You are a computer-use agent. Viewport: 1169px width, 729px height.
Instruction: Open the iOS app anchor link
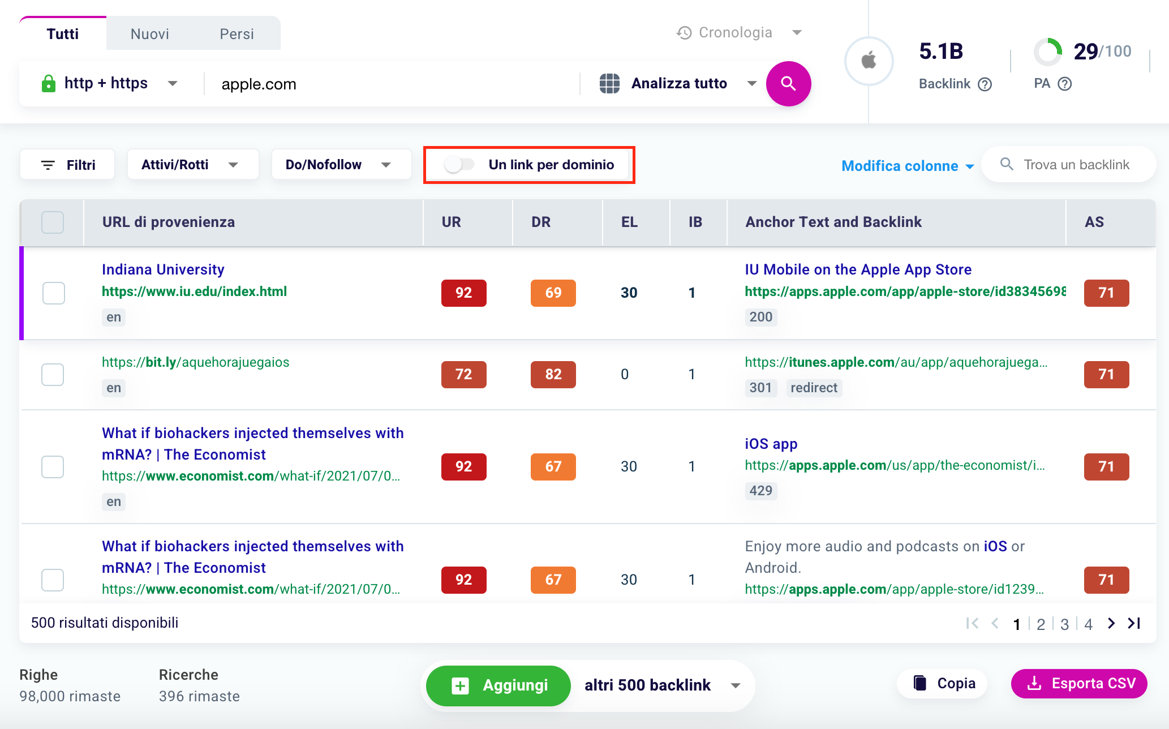click(771, 444)
